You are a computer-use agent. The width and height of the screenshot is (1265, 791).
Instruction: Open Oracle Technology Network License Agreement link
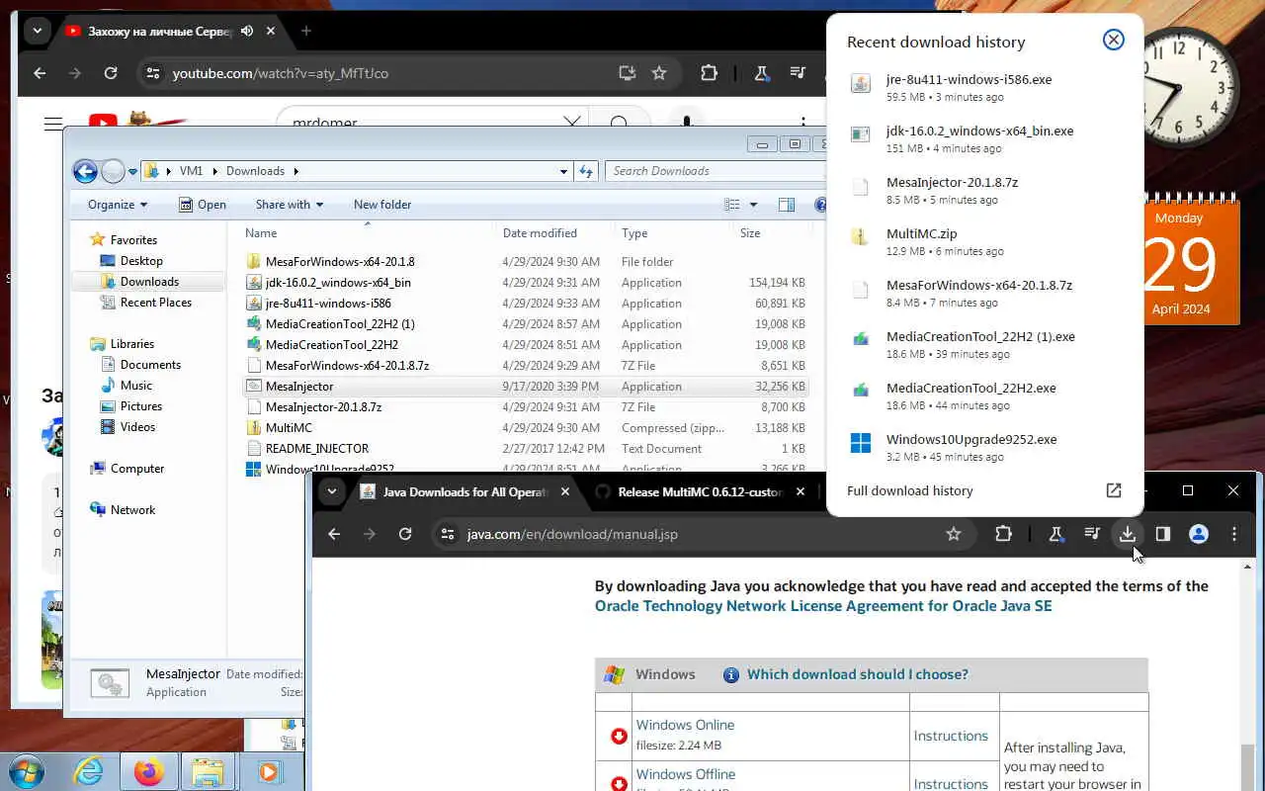click(823, 606)
